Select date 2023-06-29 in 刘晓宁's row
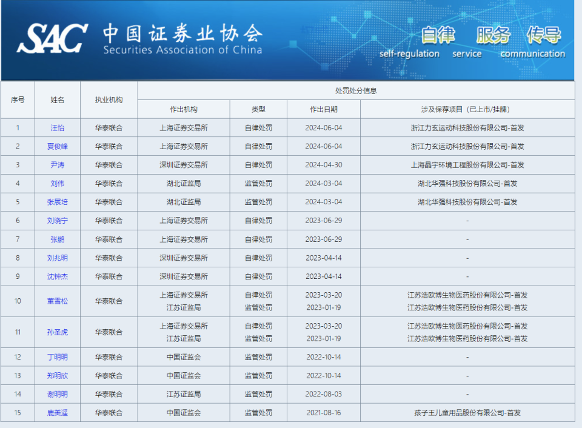The height and width of the screenshot is (428, 582). (x=324, y=221)
